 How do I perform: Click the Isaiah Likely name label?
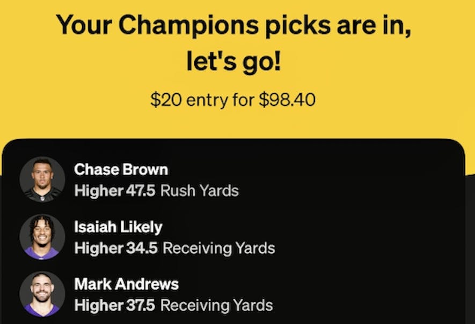tap(118, 227)
